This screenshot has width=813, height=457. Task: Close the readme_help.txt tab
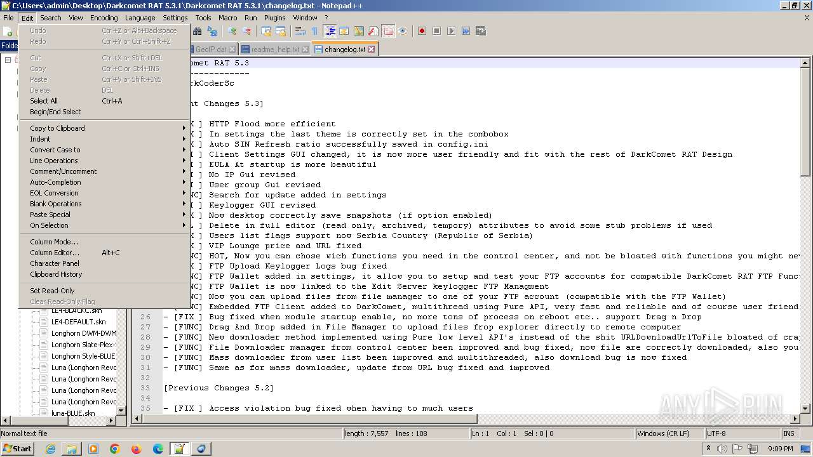[x=306, y=49]
